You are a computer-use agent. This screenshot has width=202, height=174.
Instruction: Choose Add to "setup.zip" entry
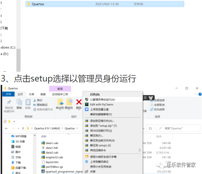pos(113,126)
